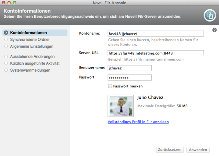The image size is (219, 156).
Task: Click into the Benutzername field
Action: pyautogui.click(x=130, y=68)
